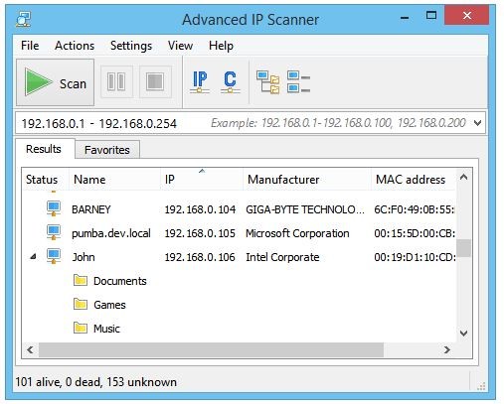Close the Advanced IP Scanner window
This screenshot has height=404, width=504.
click(x=467, y=16)
